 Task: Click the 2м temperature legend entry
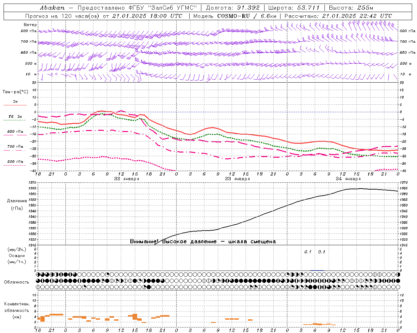click(15, 102)
